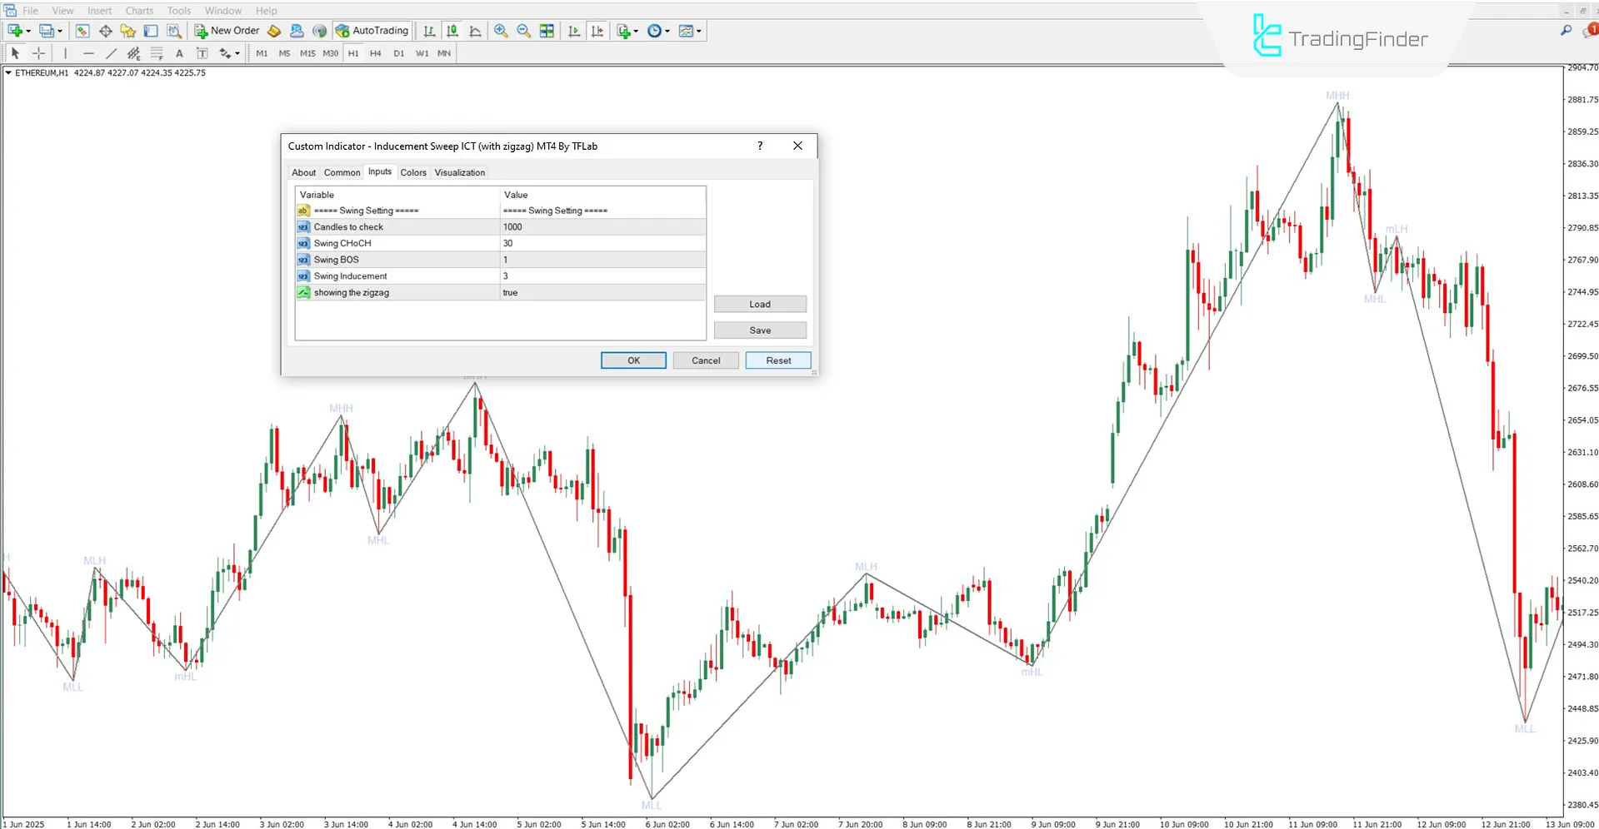1599x829 pixels.
Task: Expand the Indicators list dropdown
Action: click(633, 31)
